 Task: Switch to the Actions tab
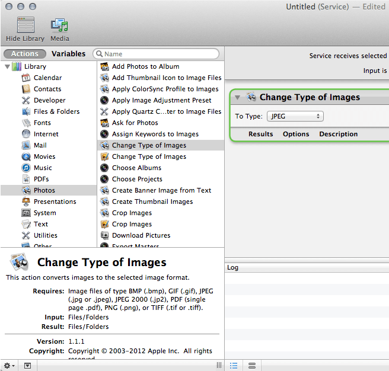point(25,54)
